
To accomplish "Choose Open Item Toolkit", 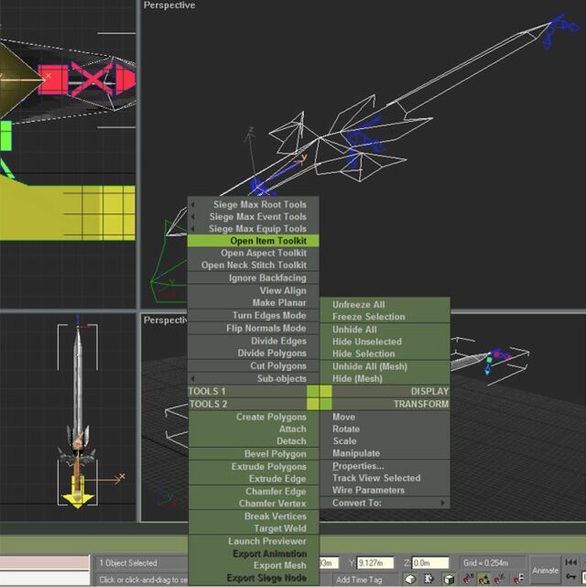I will (254, 241).
